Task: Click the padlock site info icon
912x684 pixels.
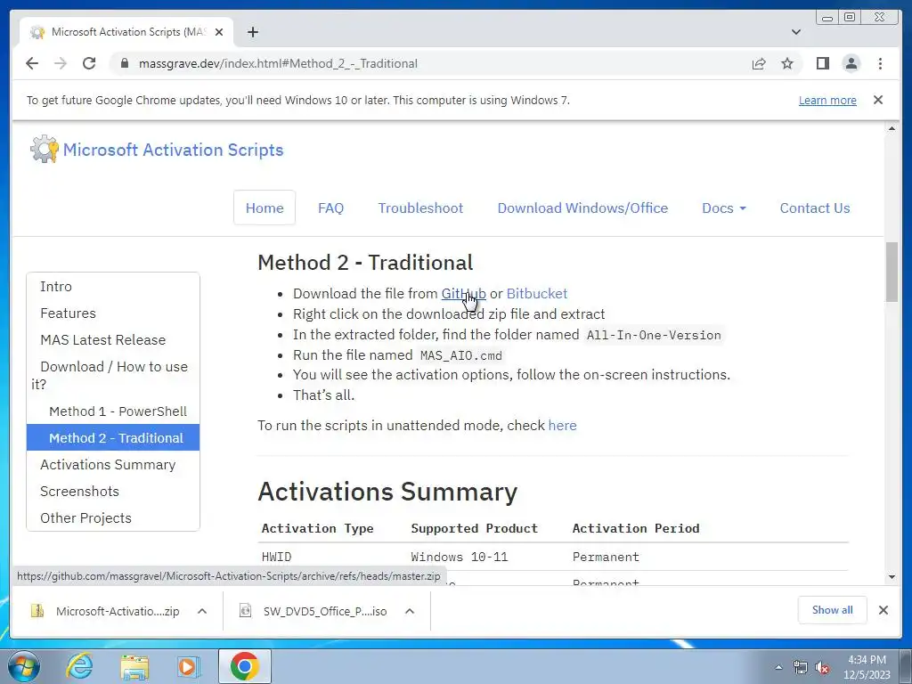Action: pyautogui.click(x=124, y=63)
